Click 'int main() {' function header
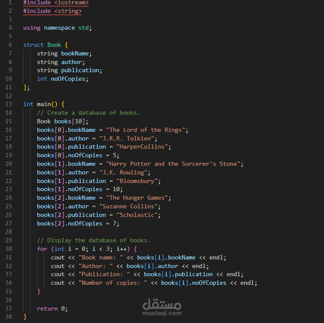The image size is (324, 323). tap(44, 104)
